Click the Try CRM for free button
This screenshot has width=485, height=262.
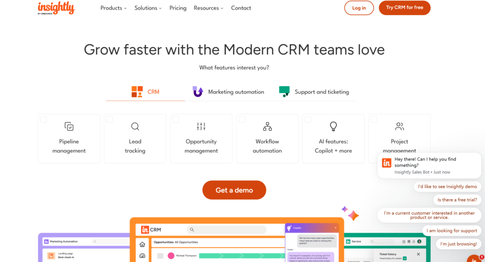coord(404,8)
